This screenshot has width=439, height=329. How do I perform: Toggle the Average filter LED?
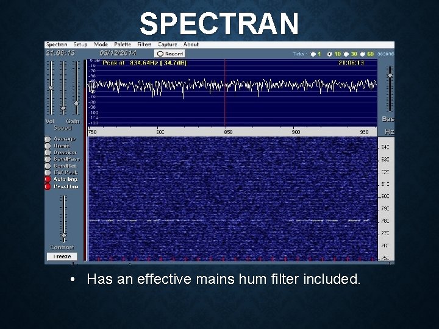pos(48,139)
